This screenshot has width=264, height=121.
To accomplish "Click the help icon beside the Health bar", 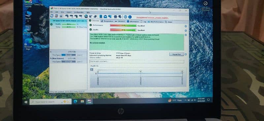I will point(186,31).
